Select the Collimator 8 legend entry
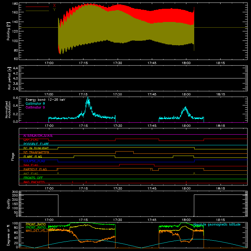The image size is (251, 251). (35, 104)
